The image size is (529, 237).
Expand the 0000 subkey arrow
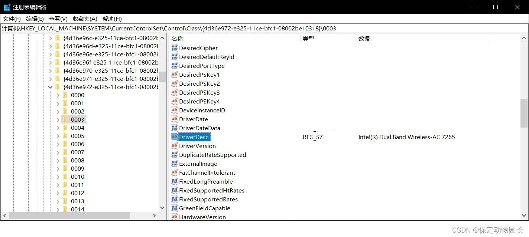pyautogui.click(x=58, y=95)
